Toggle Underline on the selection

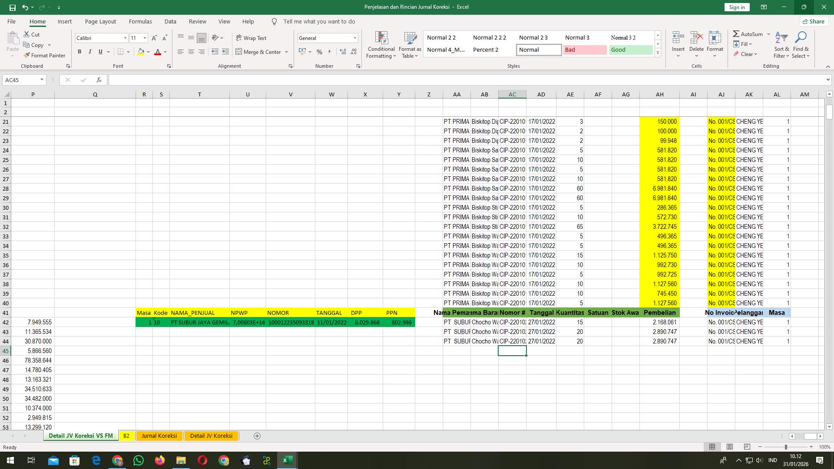point(99,51)
